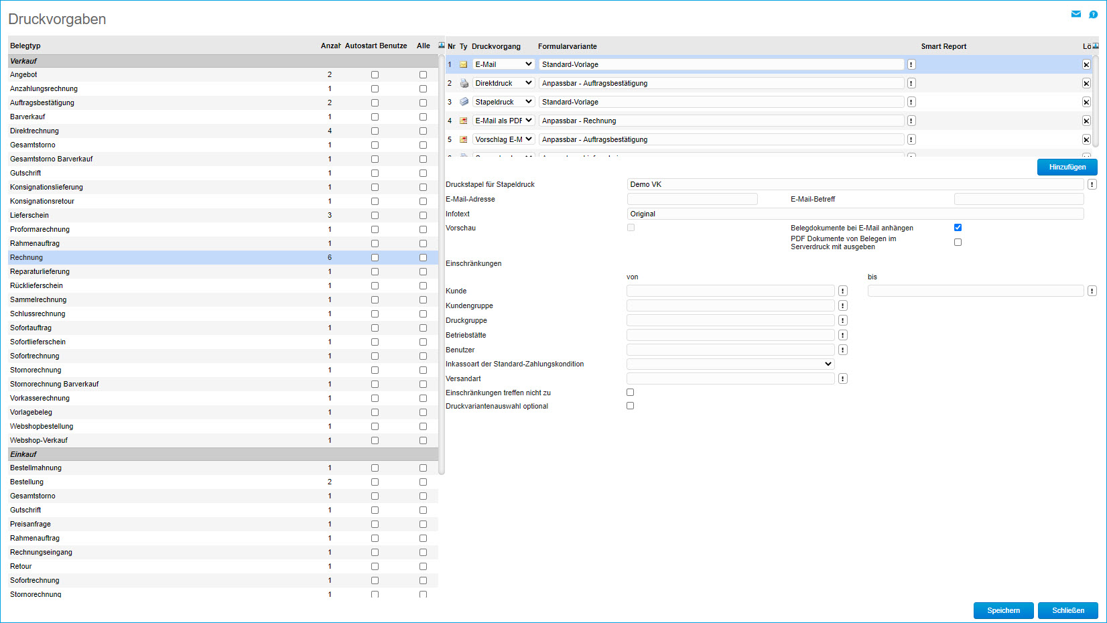1107x623 pixels.
Task: Click column settings icon of print jobs table
Action: pos(1096,46)
